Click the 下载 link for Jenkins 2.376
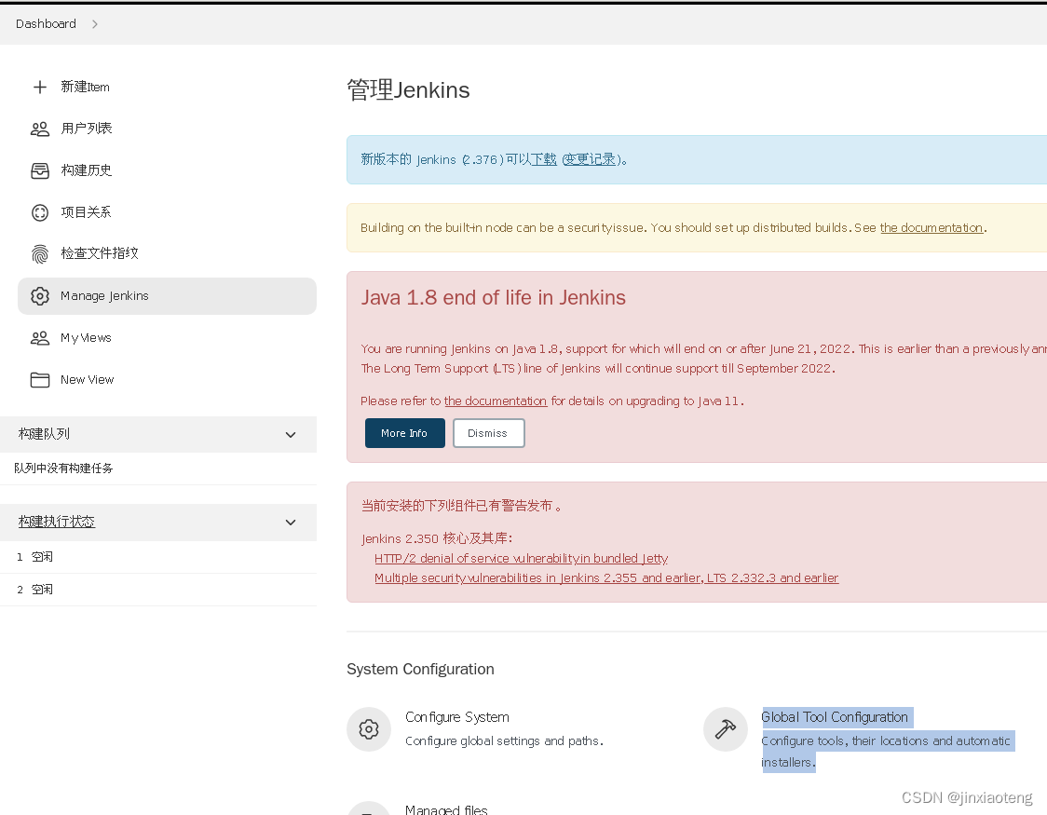Viewport: 1047px width, 815px height. [x=544, y=159]
